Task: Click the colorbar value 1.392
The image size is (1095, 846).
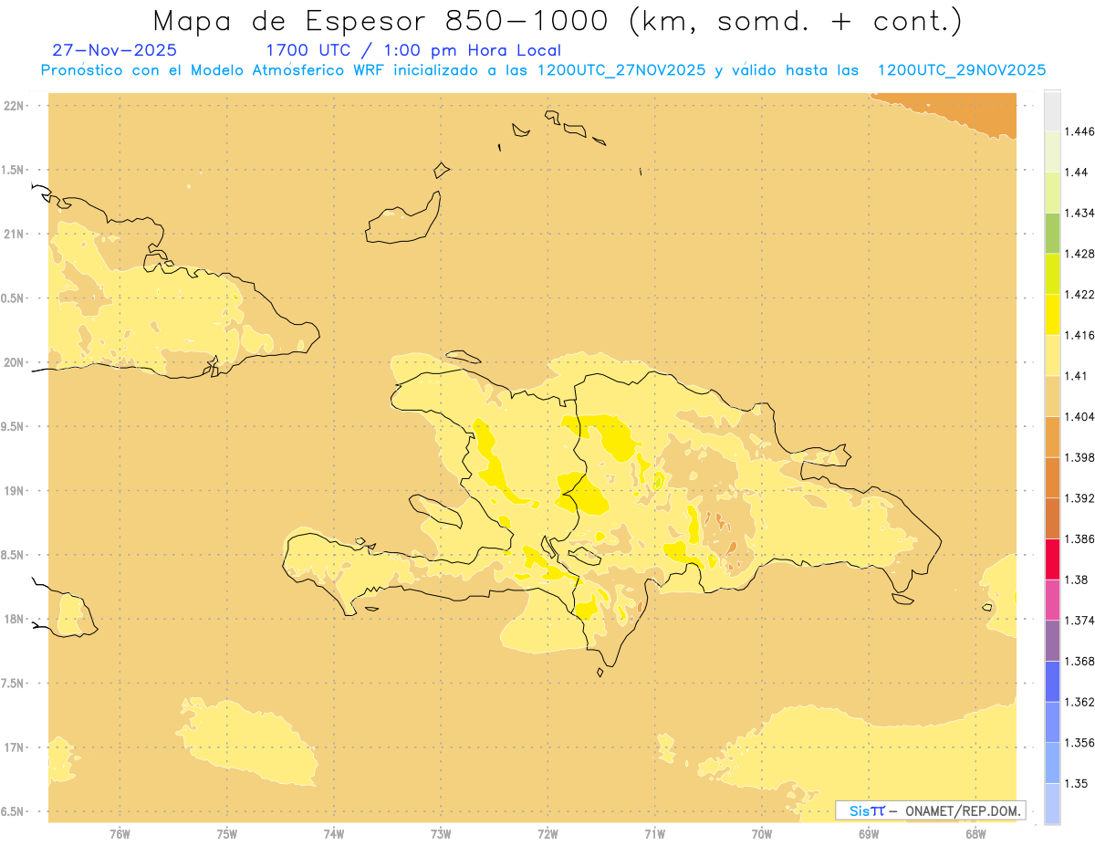Action: [1079, 498]
